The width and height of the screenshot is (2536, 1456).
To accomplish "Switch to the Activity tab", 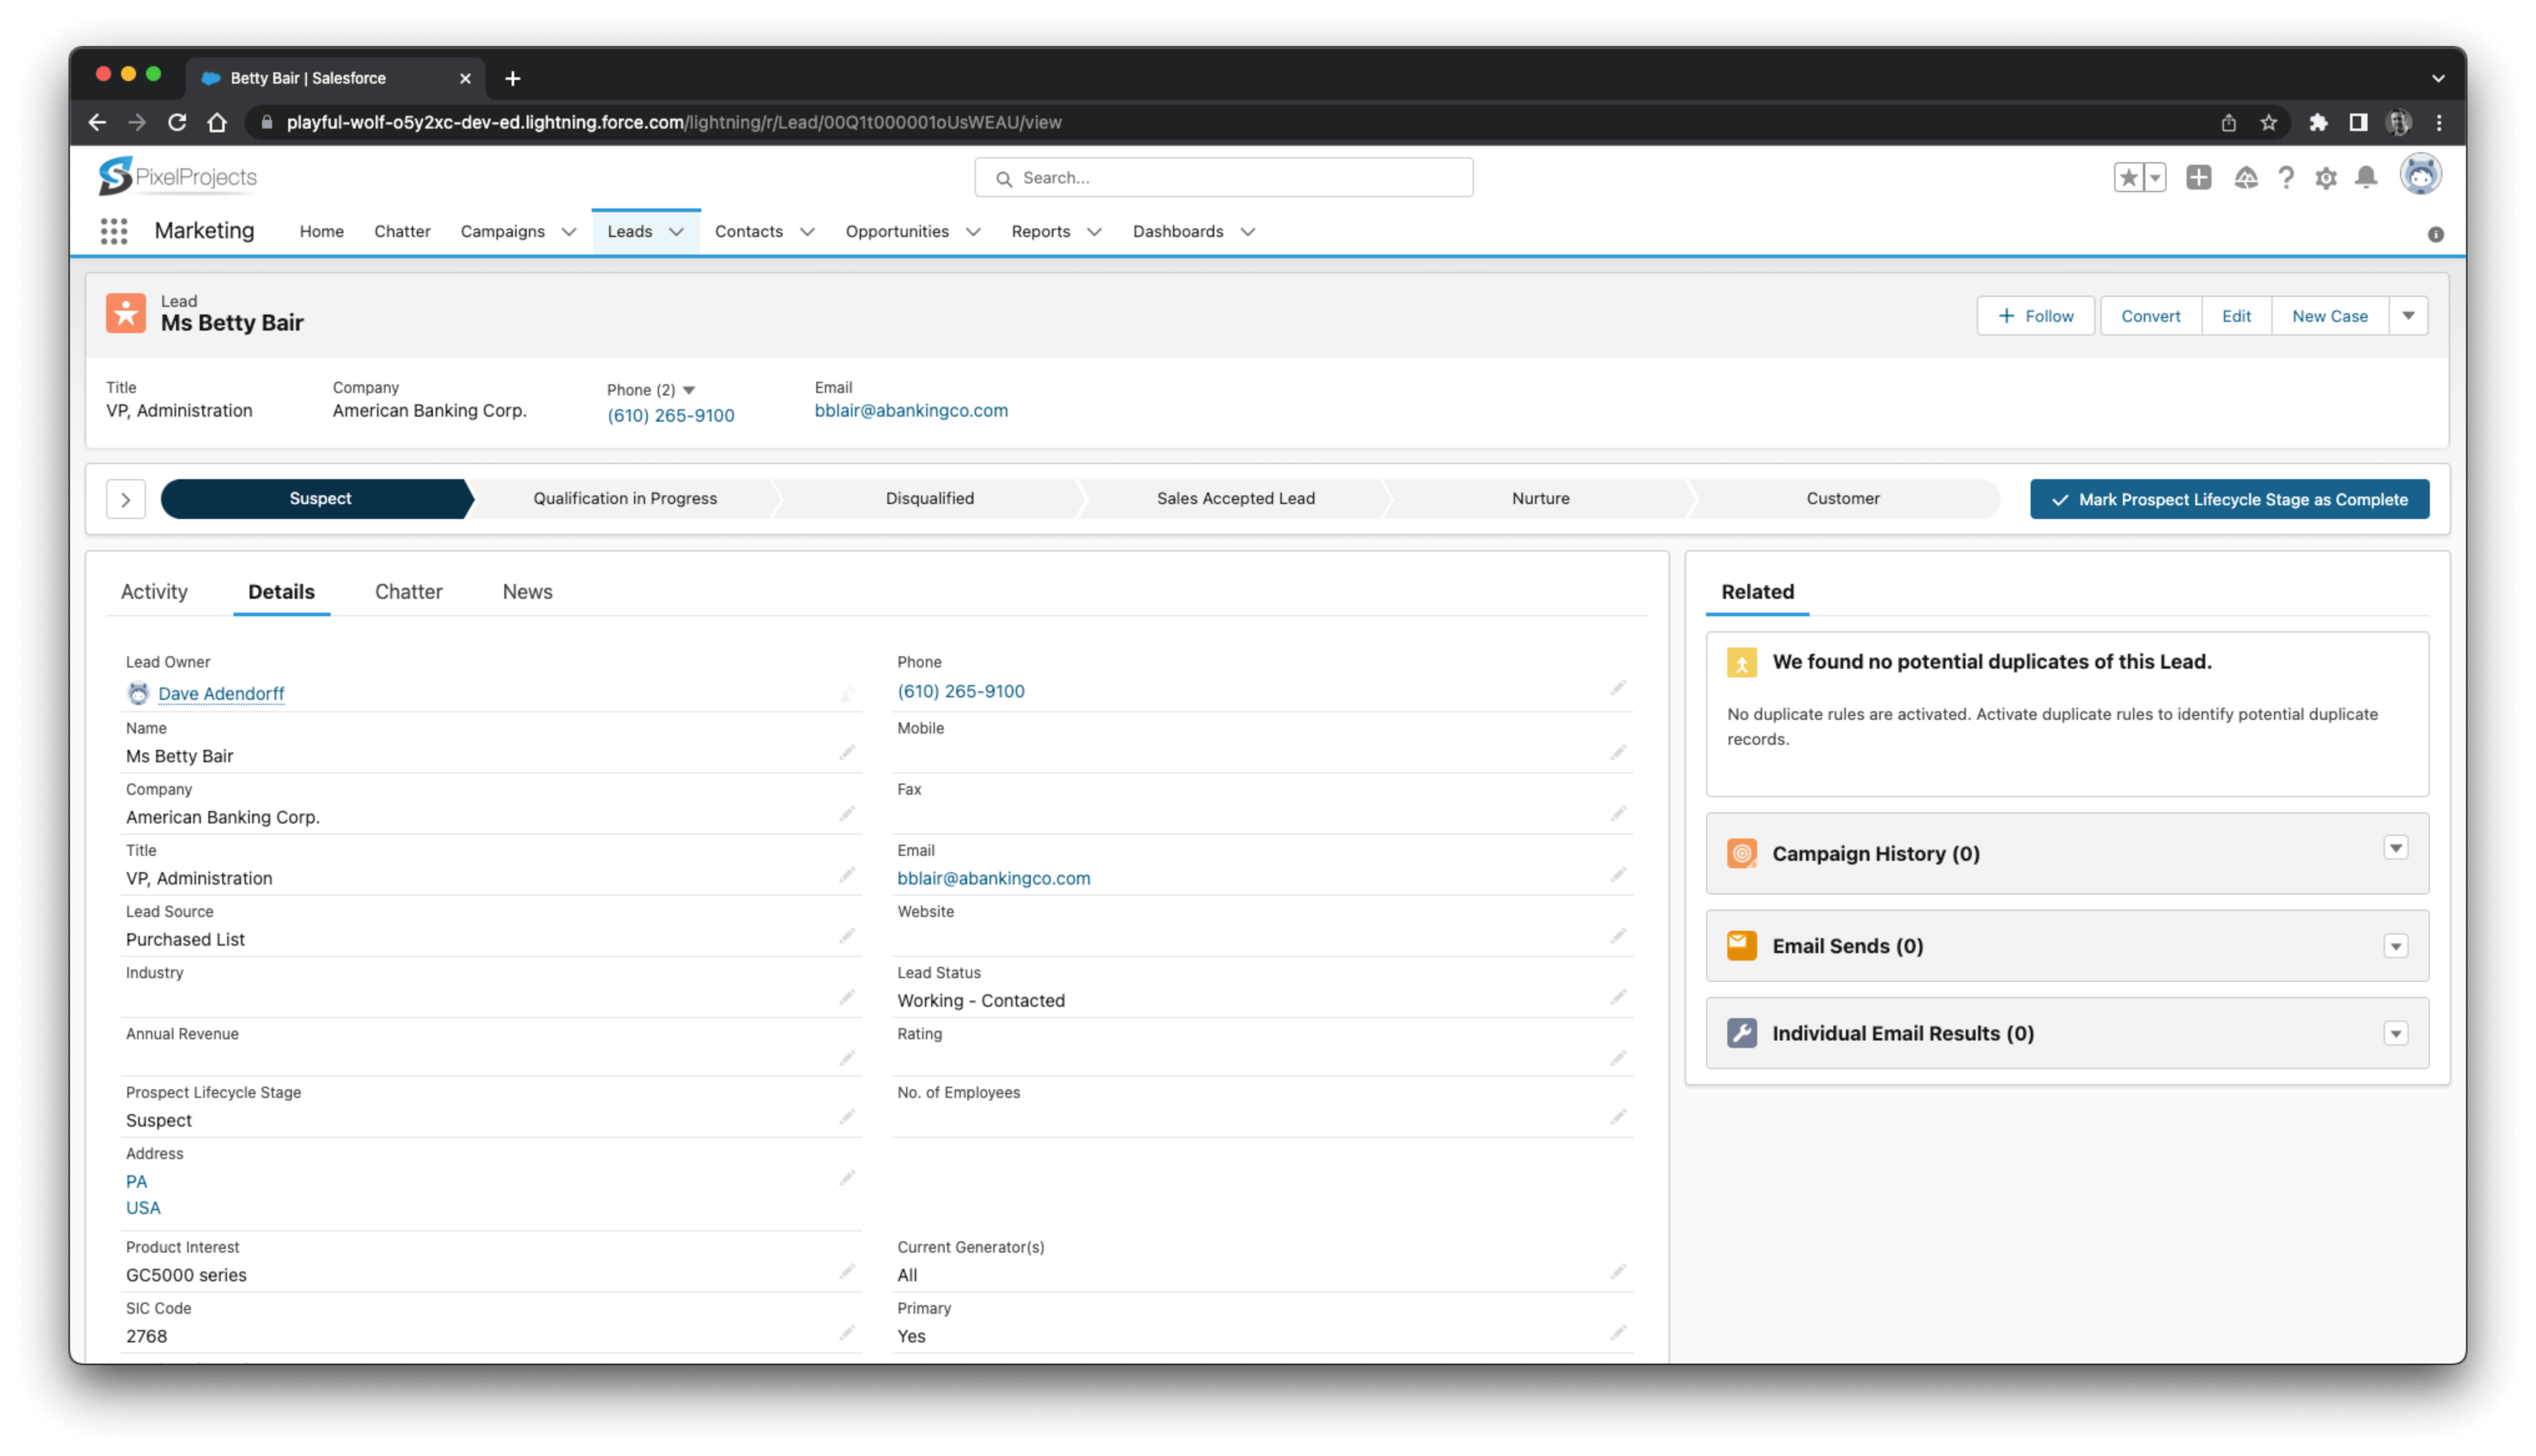I will click(154, 592).
